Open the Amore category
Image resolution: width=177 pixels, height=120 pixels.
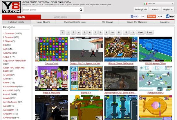tap(6, 83)
